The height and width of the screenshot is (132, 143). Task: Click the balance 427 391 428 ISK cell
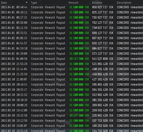click(103, 79)
